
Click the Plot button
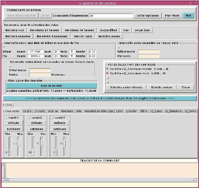(188, 15)
